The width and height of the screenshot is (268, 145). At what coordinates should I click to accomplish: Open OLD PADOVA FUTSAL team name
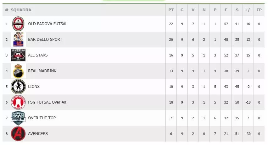click(48, 24)
